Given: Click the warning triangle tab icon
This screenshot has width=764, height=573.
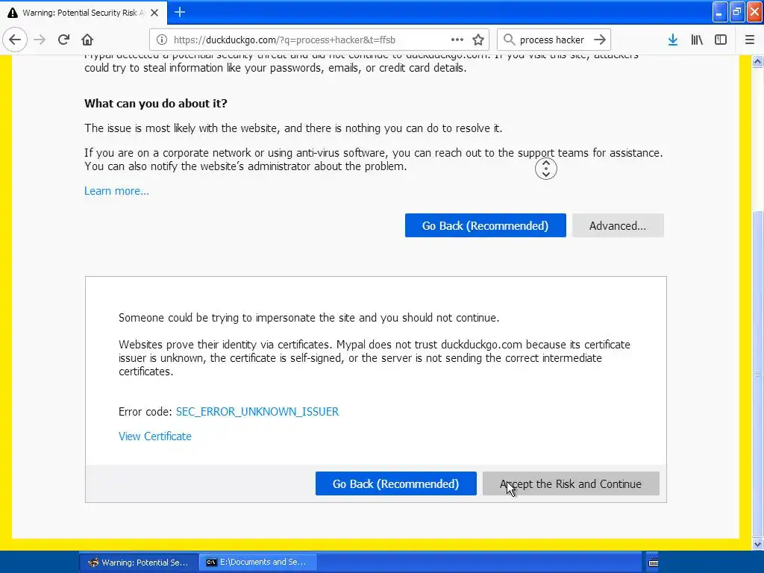Looking at the screenshot, I should [x=13, y=13].
